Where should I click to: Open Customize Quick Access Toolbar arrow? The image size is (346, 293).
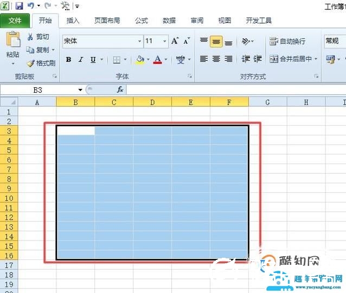[x=77, y=6]
